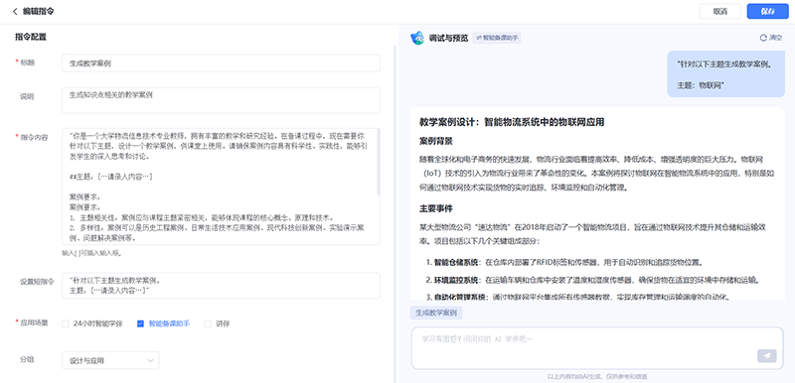Click the send message paper-plane icon
Screen dimensions: 795x383
(766, 355)
